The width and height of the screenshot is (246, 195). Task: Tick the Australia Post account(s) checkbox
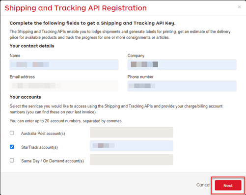12,133
